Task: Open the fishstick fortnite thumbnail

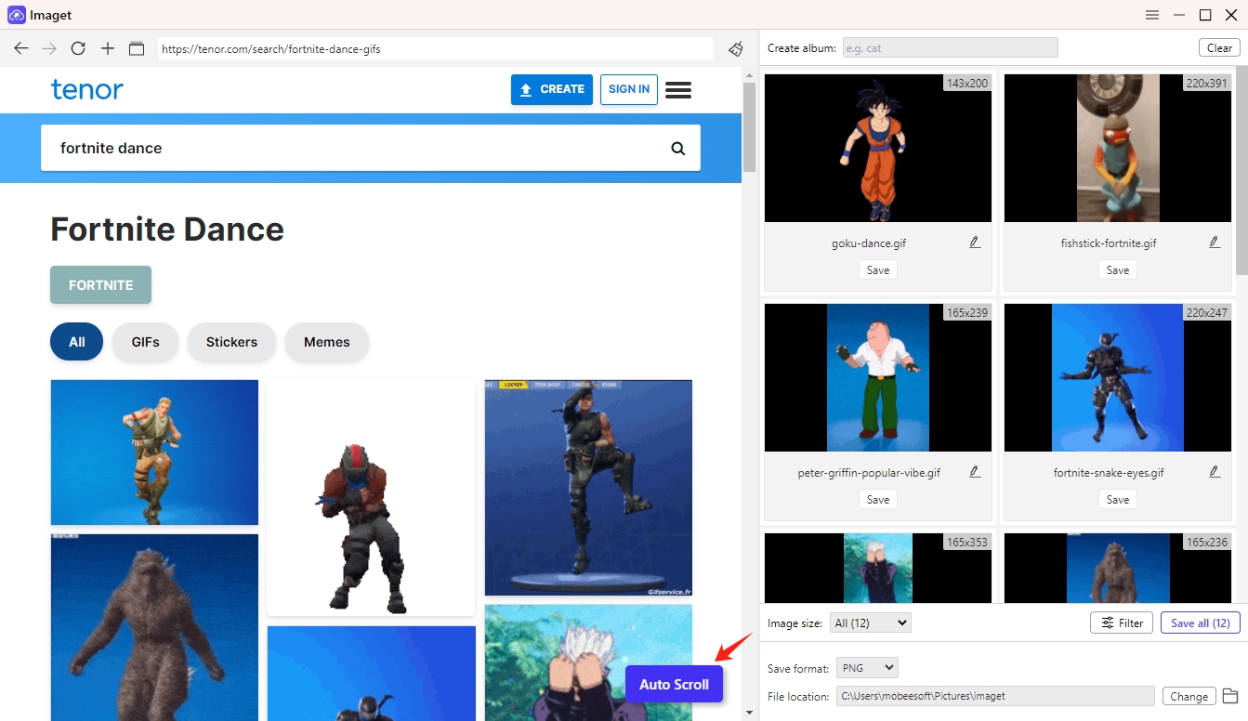Action: (1118, 149)
